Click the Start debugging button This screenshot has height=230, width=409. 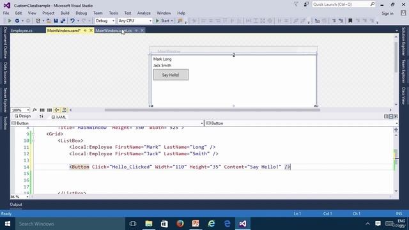click(163, 20)
